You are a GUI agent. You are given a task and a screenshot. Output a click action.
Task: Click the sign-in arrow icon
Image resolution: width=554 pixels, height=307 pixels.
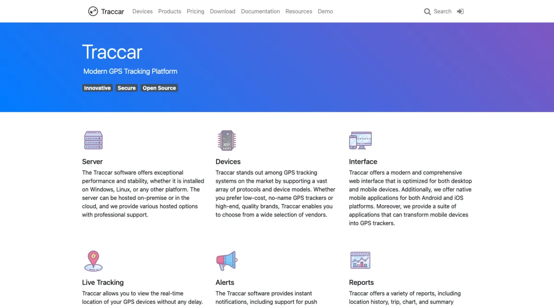460,12
